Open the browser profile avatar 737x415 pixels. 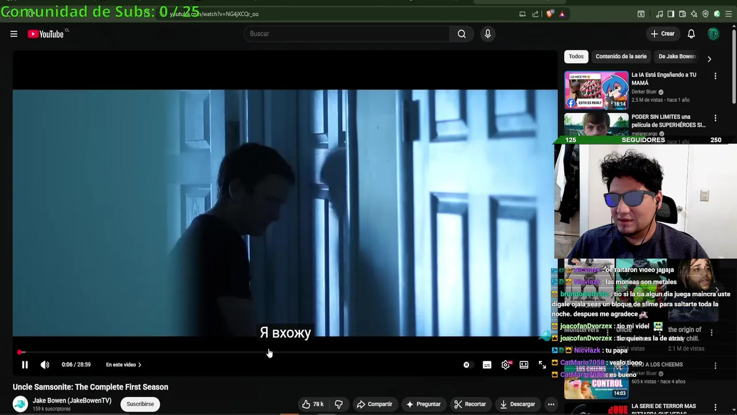coord(717,14)
